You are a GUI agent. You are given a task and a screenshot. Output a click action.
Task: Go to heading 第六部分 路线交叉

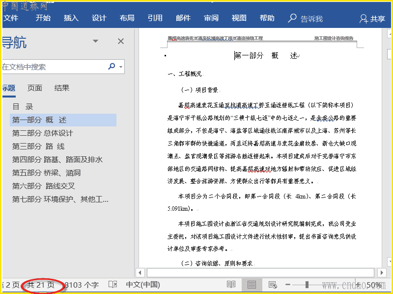tap(44, 186)
